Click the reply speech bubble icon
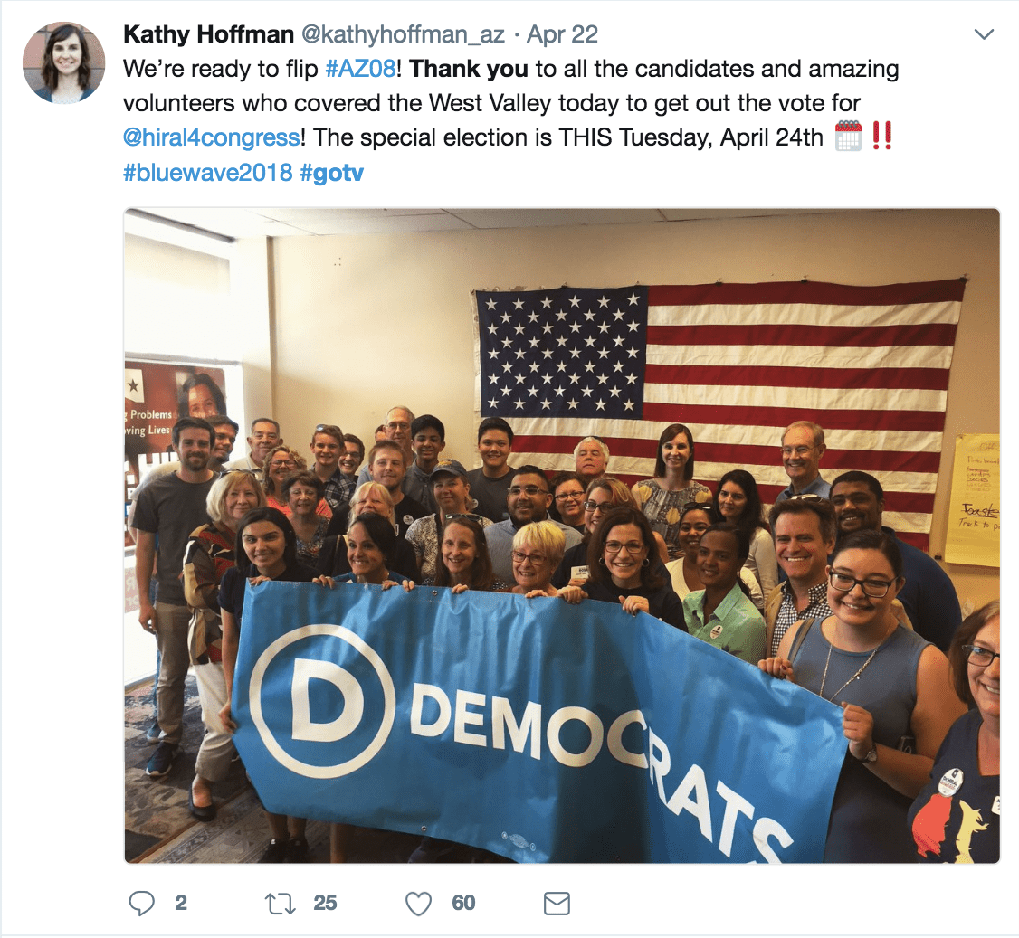 click(x=142, y=903)
